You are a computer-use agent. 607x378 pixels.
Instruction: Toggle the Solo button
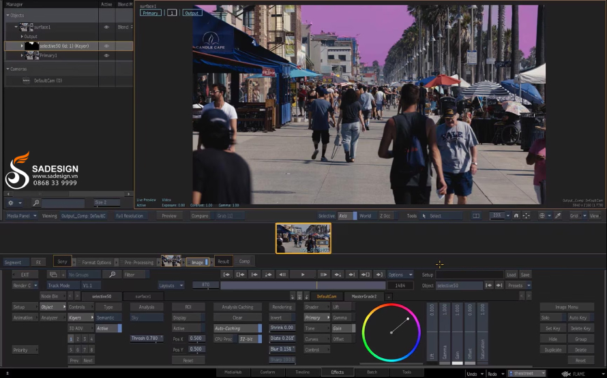coord(553,317)
